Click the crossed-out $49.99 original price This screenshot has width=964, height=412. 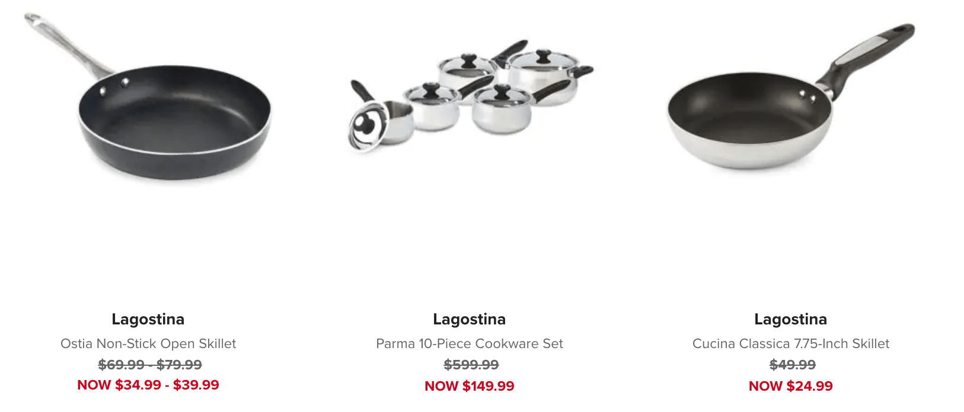click(793, 365)
